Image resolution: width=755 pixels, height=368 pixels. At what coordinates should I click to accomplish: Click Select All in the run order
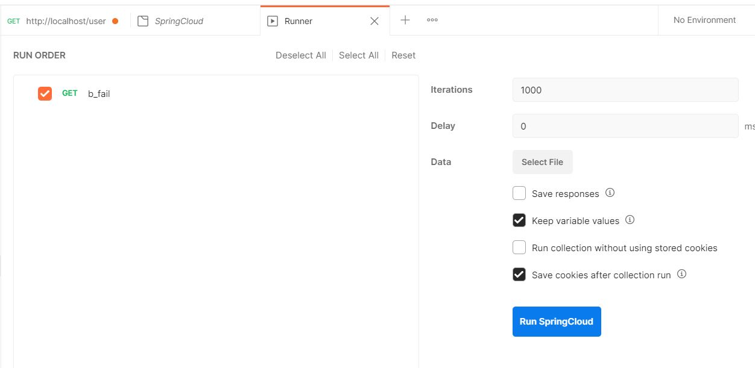click(x=359, y=55)
